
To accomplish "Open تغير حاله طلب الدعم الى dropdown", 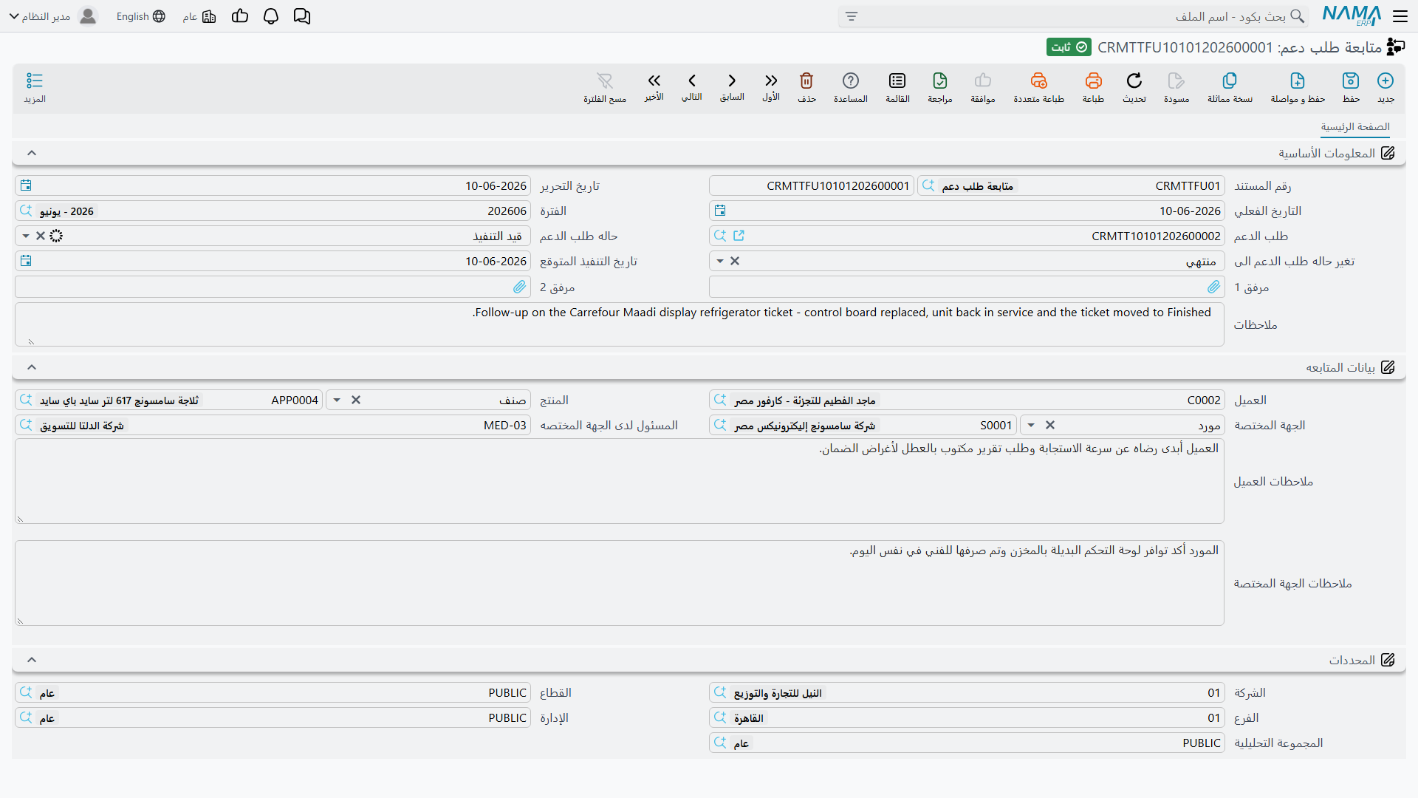I will click(x=720, y=261).
